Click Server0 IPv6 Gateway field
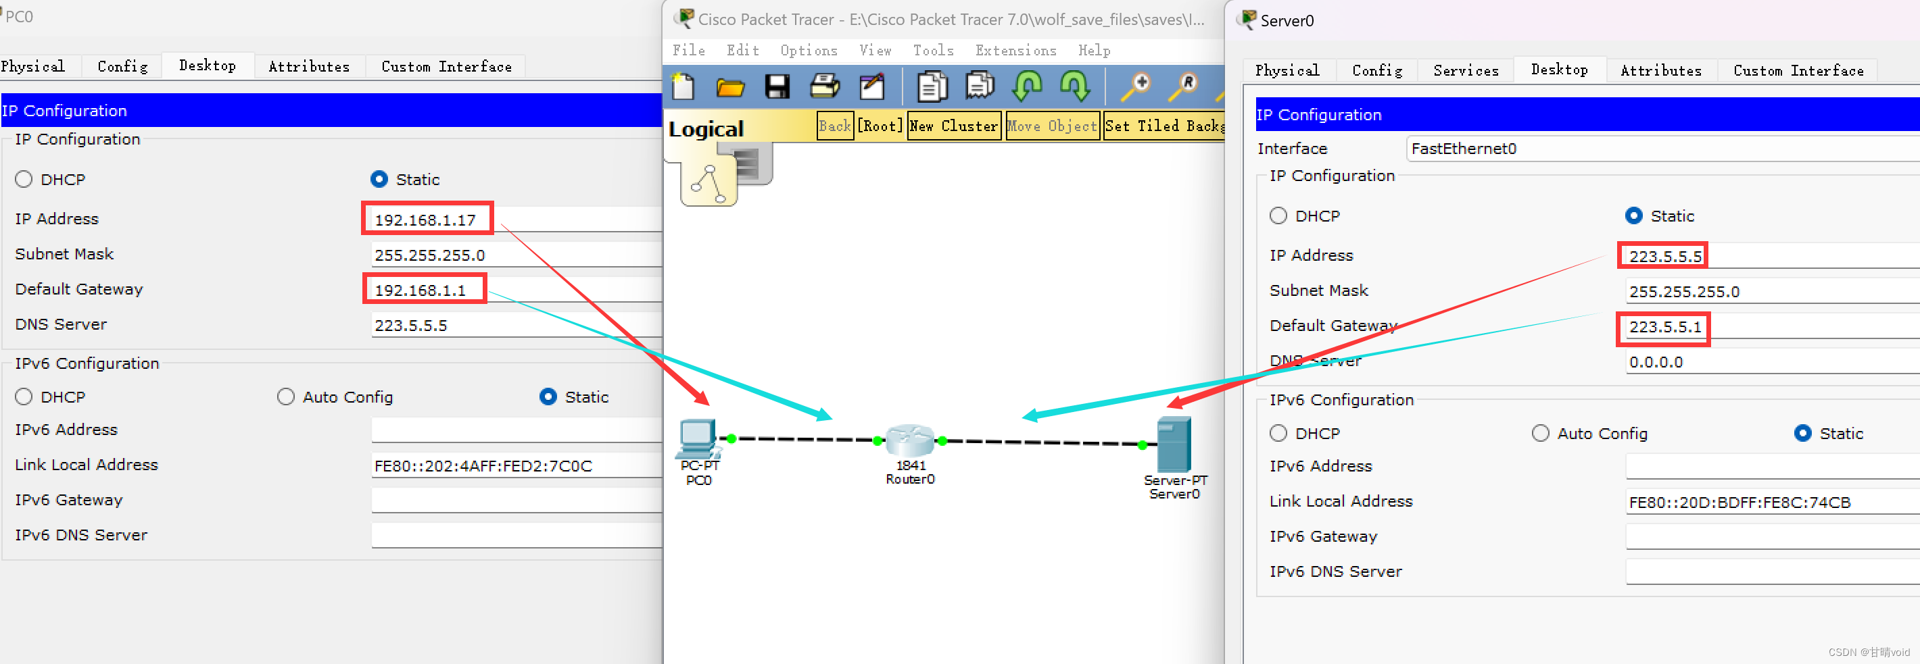 [x=1773, y=536]
